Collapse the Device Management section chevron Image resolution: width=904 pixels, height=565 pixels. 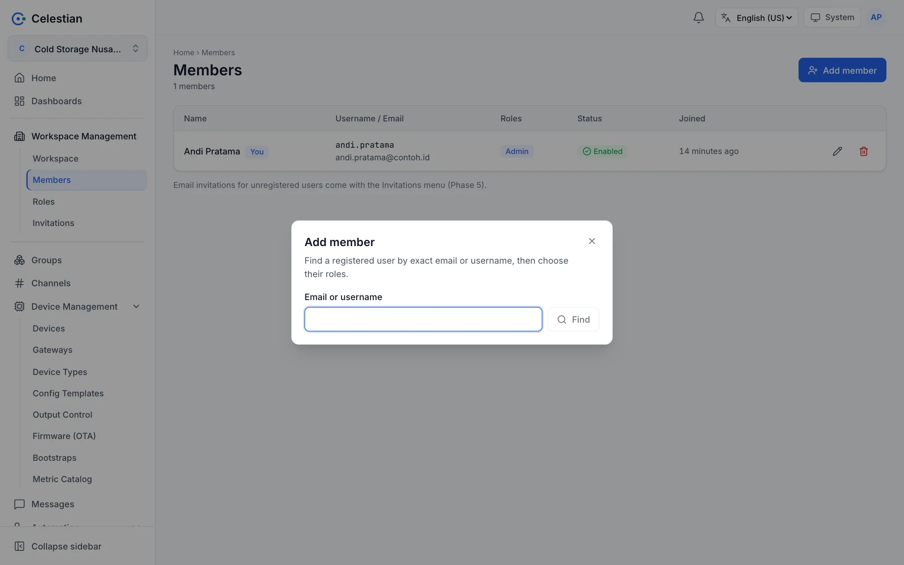(136, 306)
